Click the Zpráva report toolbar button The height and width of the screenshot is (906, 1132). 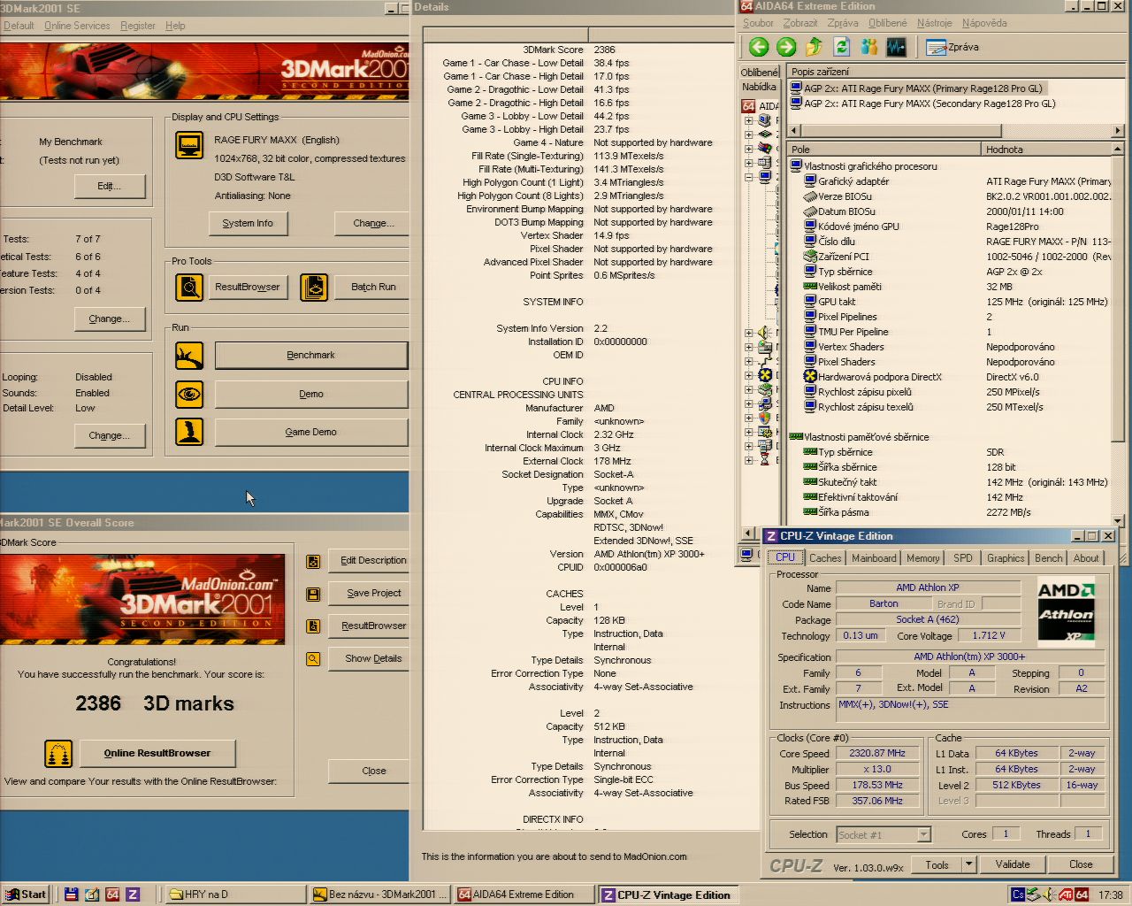(x=952, y=47)
